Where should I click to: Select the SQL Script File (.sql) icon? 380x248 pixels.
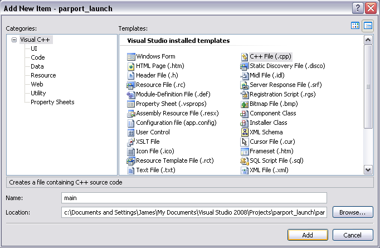(x=245, y=161)
